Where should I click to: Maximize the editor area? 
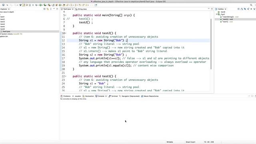[212, 9]
